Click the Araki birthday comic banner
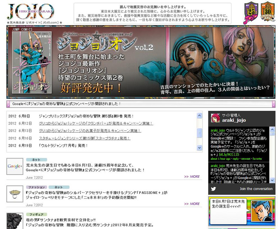 click(242, 211)
